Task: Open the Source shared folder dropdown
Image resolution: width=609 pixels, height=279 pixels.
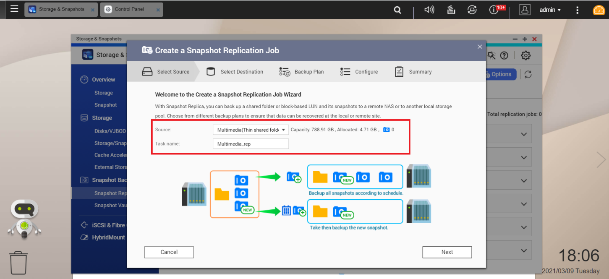Action: click(251, 130)
